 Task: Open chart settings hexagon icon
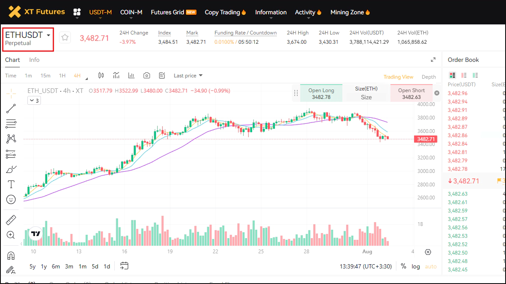428,252
